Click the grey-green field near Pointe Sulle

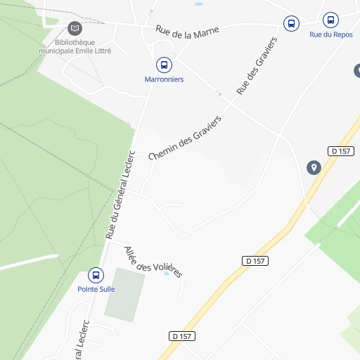pyautogui.click(x=124, y=295)
